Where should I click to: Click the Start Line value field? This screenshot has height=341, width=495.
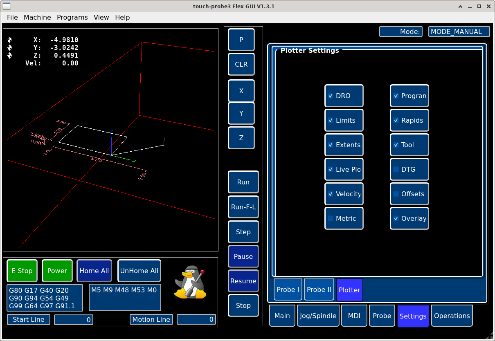pos(74,320)
